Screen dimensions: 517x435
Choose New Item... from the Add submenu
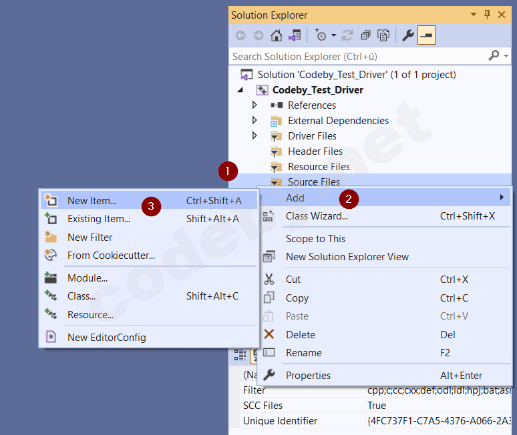(x=92, y=200)
